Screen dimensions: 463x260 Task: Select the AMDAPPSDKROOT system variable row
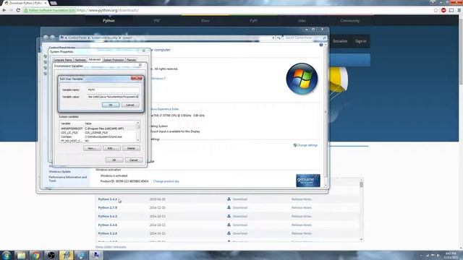(x=98, y=129)
